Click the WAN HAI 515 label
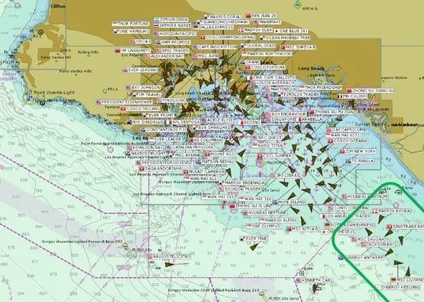Viewport: 424px width, 302px height. (x=218, y=197)
